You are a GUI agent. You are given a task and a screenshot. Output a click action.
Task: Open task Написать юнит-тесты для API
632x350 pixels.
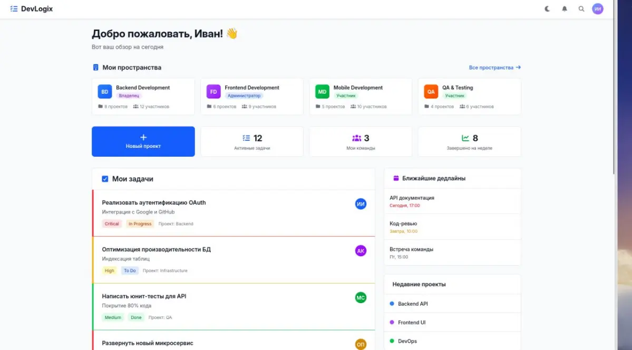tap(144, 296)
